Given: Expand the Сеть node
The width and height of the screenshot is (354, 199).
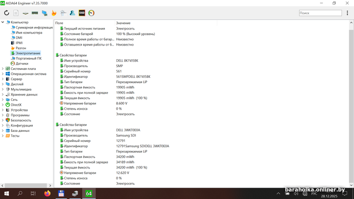Looking at the screenshot, I should [x=3, y=99].
